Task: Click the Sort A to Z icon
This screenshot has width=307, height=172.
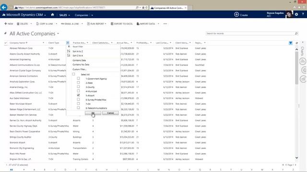Action: pyautogui.click(x=69, y=51)
